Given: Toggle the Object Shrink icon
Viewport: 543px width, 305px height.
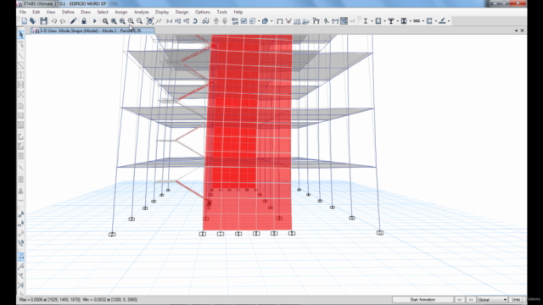Looking at the screenshot, I should tap(235, 21).
